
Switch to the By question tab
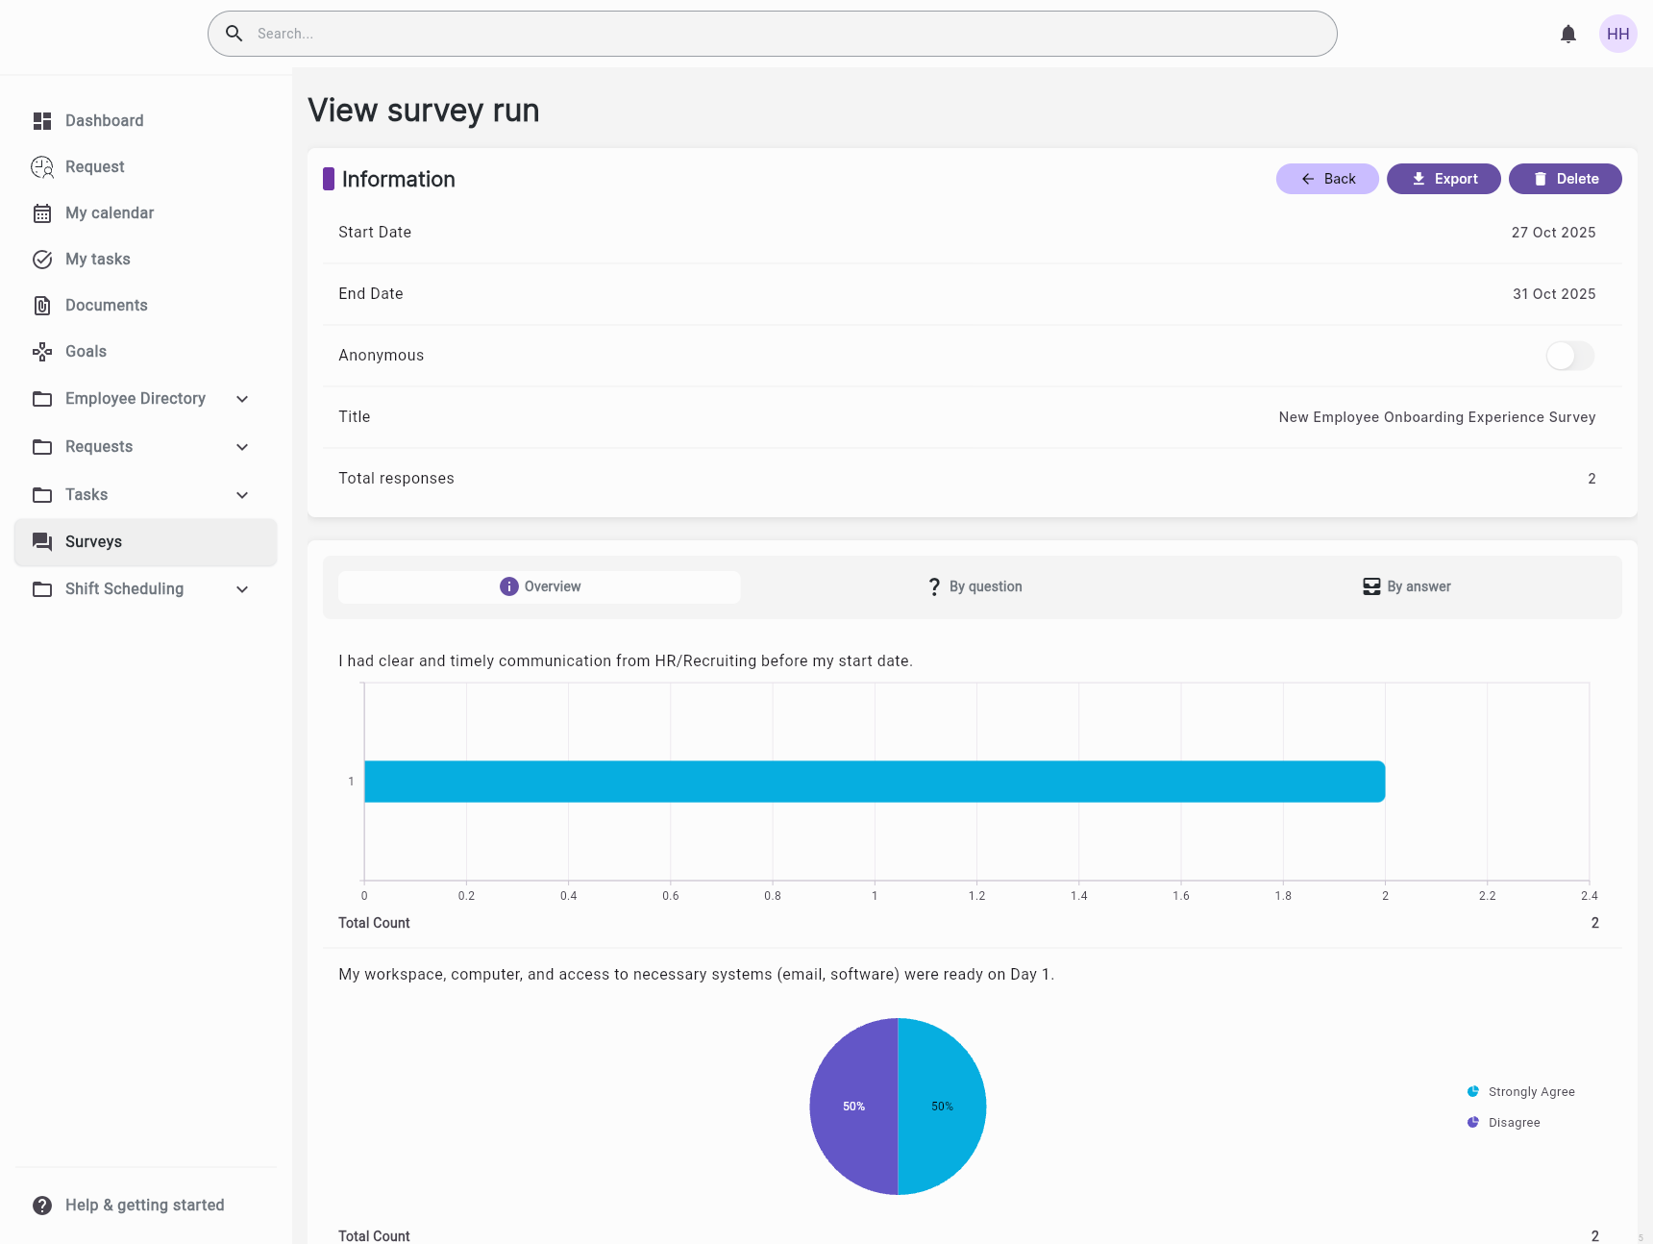[x=975, y=587]
